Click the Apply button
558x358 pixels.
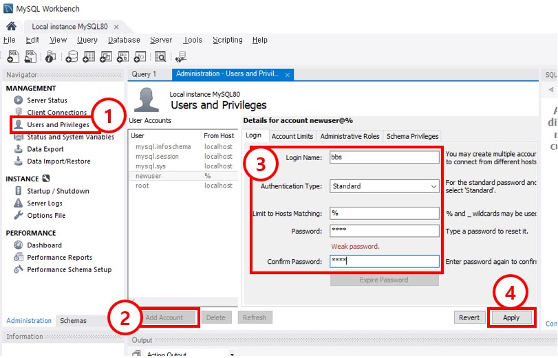511,317
